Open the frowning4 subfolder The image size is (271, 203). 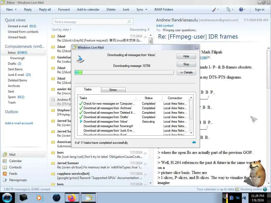17,58
